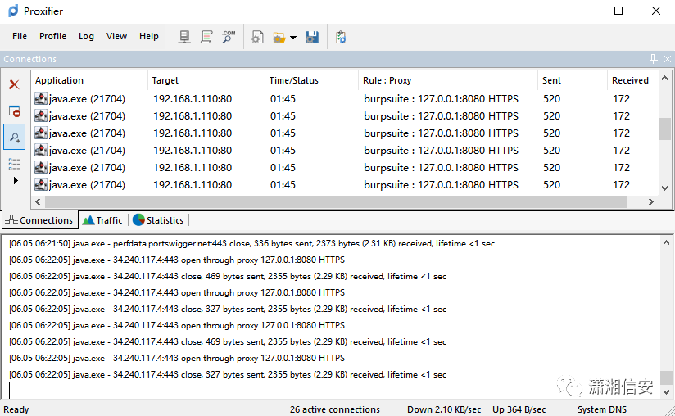Click the Ready status text

(16, 409)
